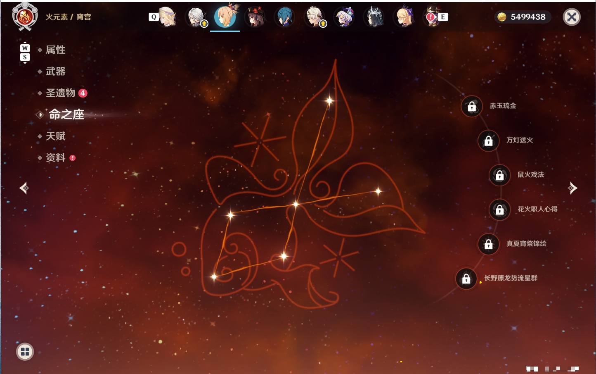Open the 属性 attributes menu
Screen dimensions: 596x374
coord(55,50)
